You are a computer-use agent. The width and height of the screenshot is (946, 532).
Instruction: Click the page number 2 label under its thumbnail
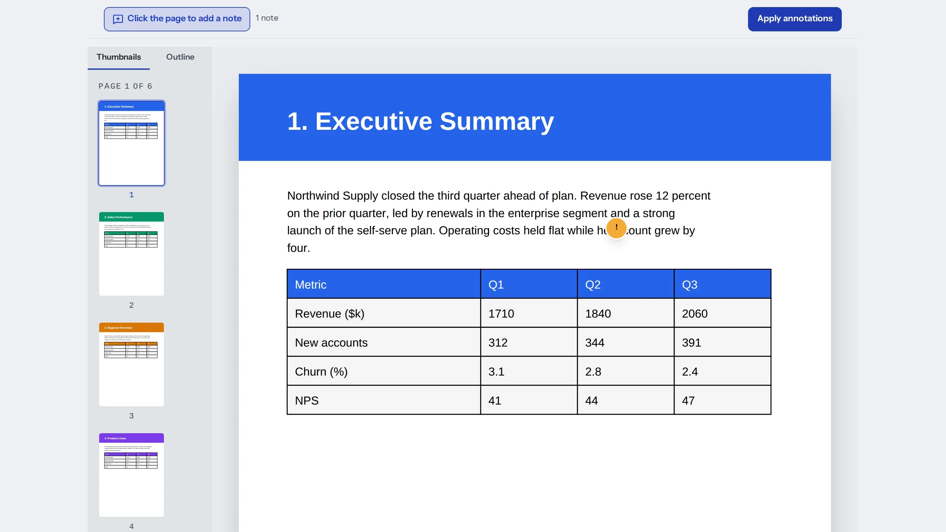click(132, 305)
